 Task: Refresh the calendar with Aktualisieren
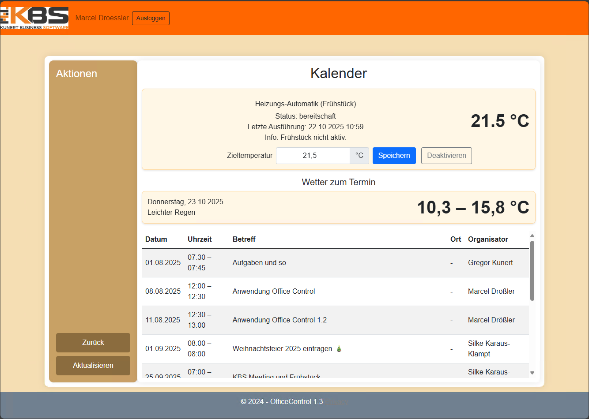[x=93, y=366]
